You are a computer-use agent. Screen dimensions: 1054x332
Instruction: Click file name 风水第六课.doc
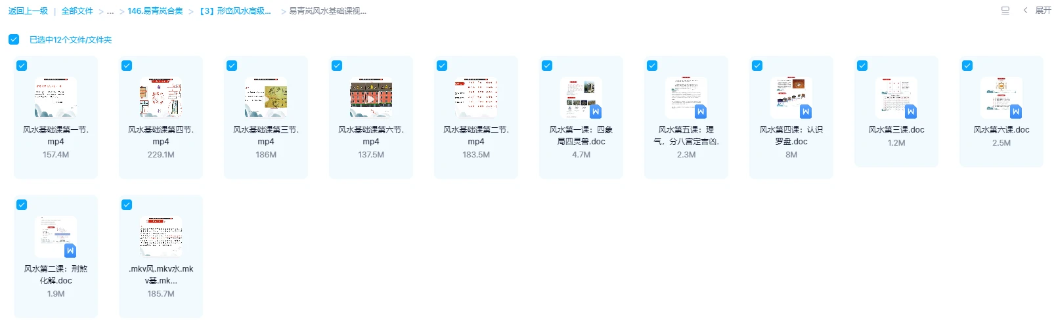click(1001, 130)
